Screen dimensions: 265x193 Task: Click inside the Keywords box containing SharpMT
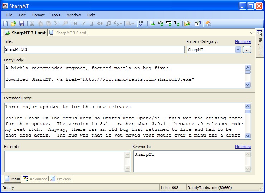[x=189, y=162]
